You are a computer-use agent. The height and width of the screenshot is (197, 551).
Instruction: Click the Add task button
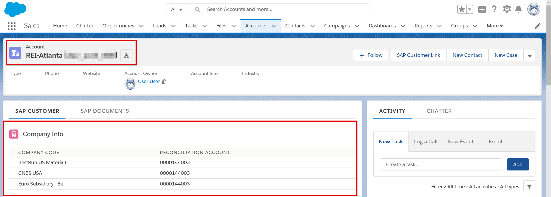point(518,164)
